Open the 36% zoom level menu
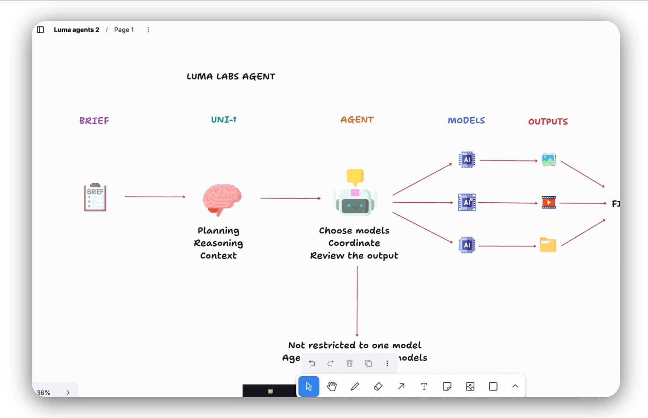Image resolution: width=648 pixels, height=418 pixels. coord(44,392)
